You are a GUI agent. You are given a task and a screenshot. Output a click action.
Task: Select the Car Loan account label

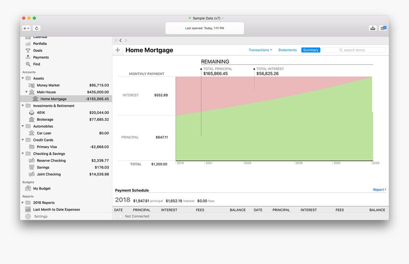[44, 133]
